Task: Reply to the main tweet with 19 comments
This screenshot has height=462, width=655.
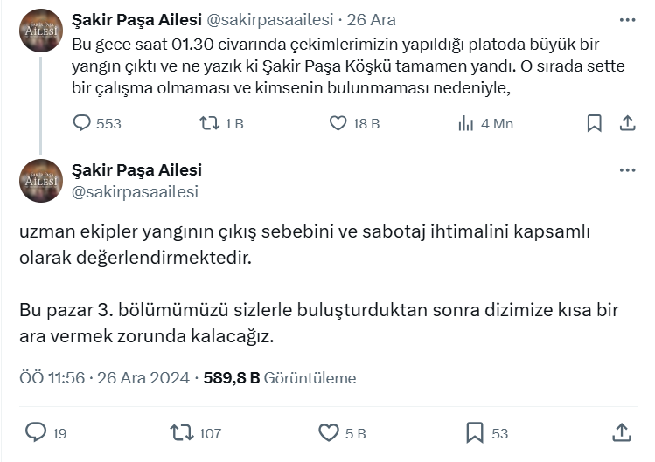Action: coord(36,432)
